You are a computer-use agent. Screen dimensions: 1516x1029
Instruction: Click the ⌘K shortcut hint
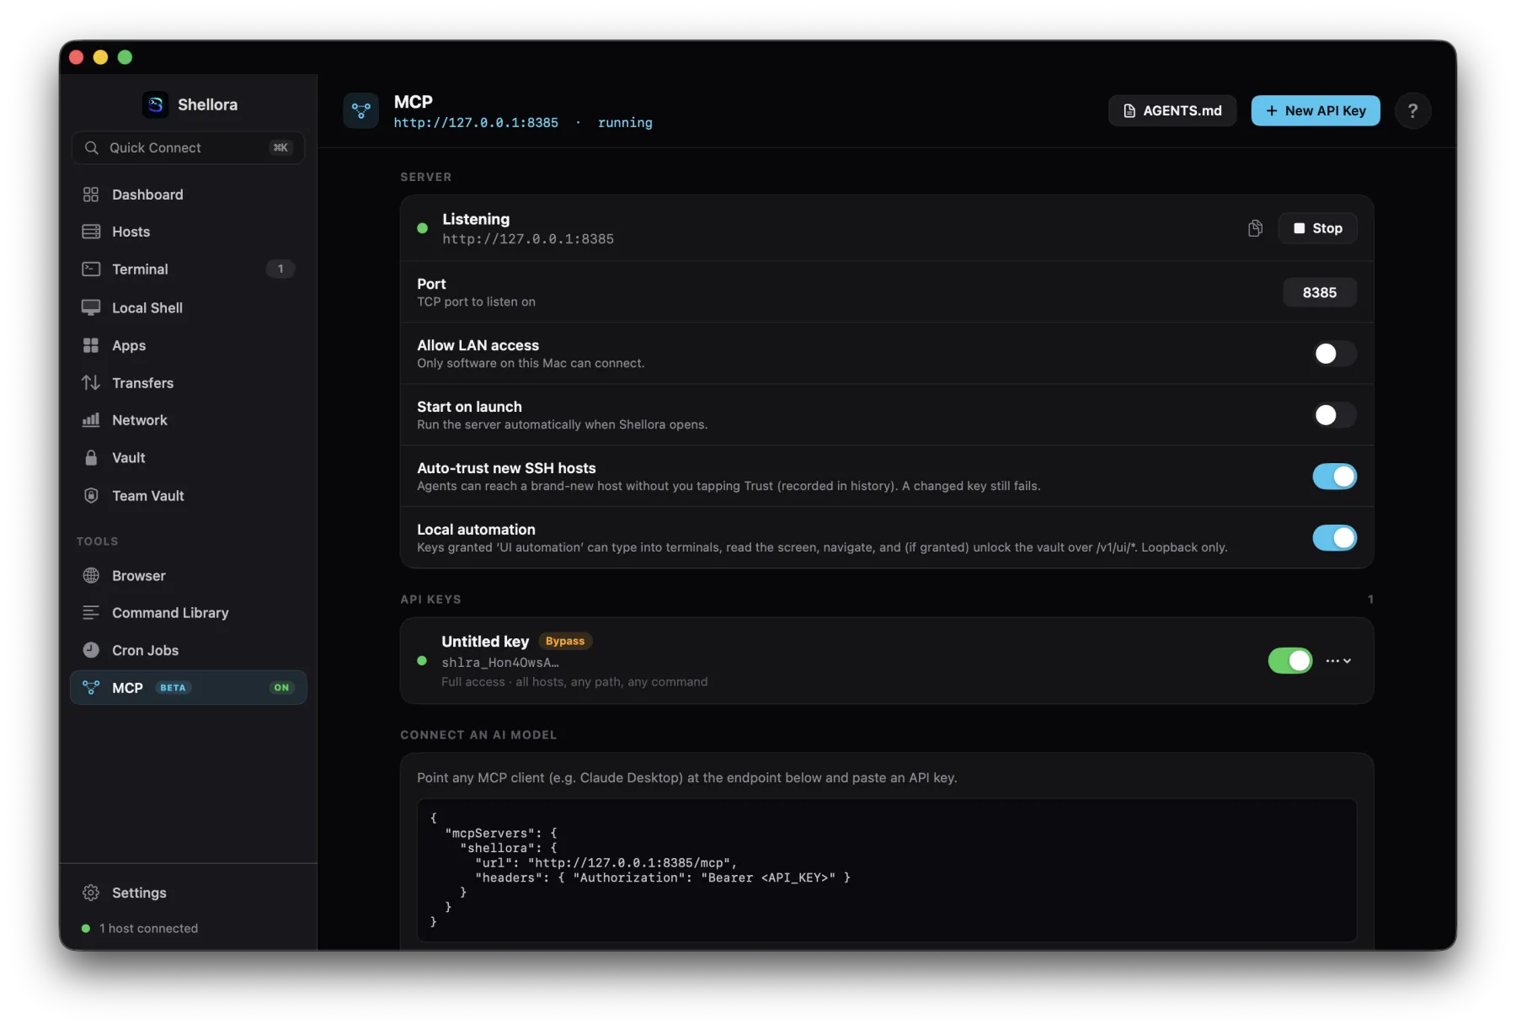[x=280, y=147]
